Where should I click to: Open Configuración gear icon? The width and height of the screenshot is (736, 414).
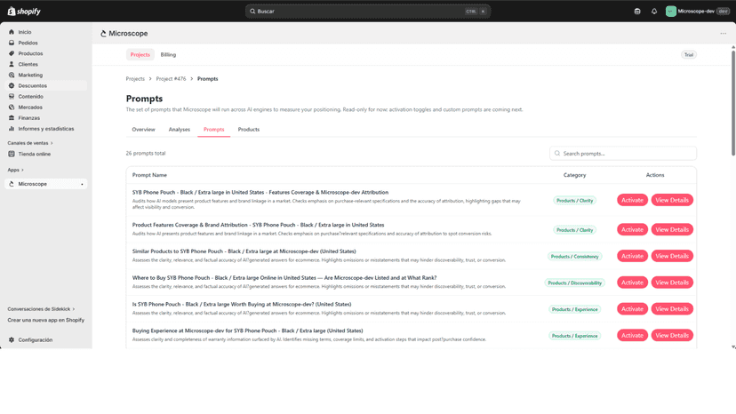pos(12,340)
